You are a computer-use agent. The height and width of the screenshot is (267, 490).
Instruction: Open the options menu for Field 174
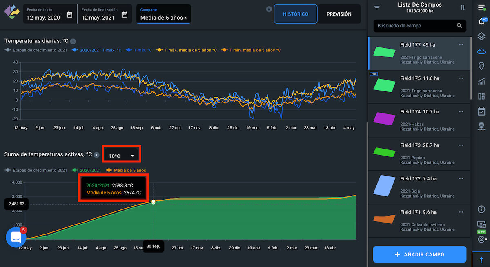click(x=461, y=112)
